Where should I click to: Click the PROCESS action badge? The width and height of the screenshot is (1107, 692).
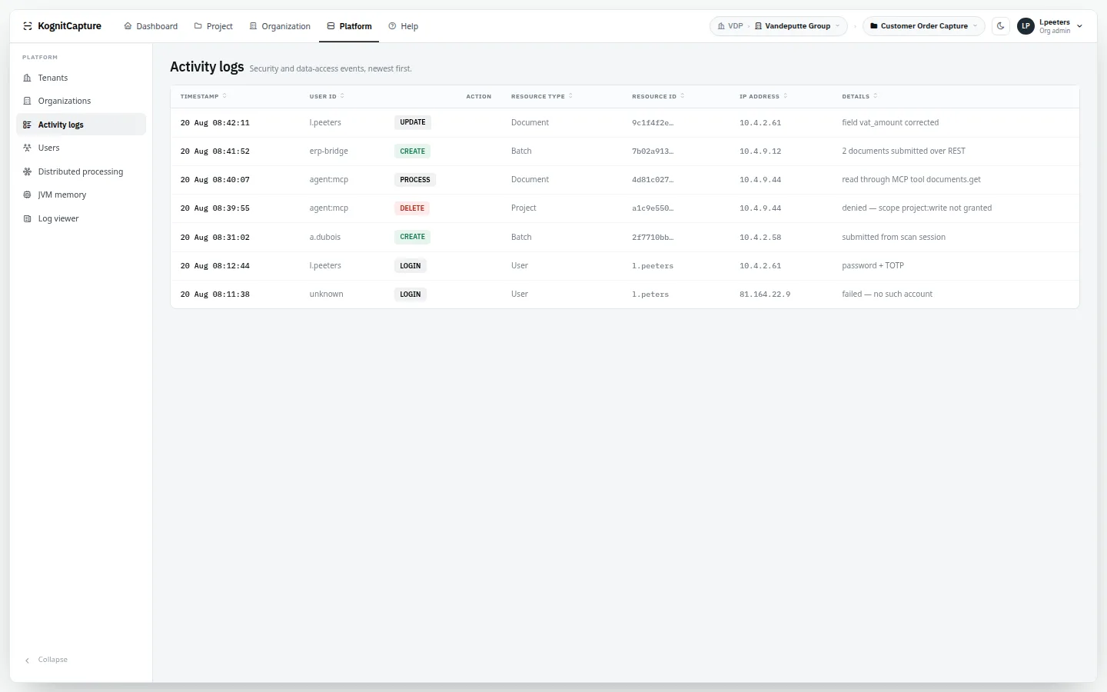pyautogui.click(x=415, y=180)
